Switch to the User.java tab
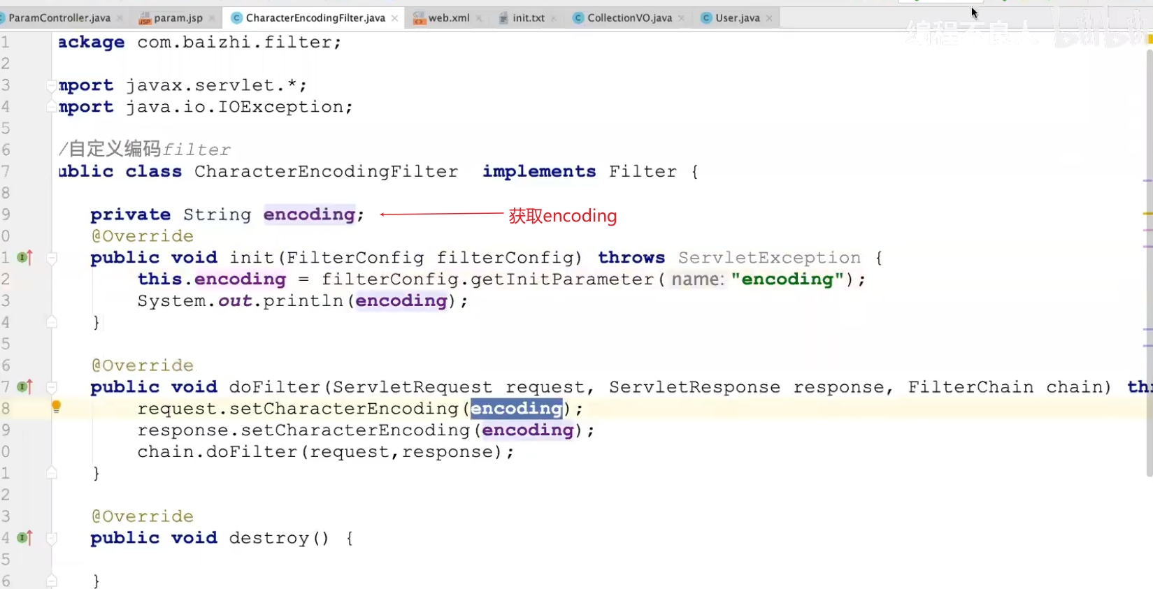The height and width of the screenshot is (589, 1153). 737,18
